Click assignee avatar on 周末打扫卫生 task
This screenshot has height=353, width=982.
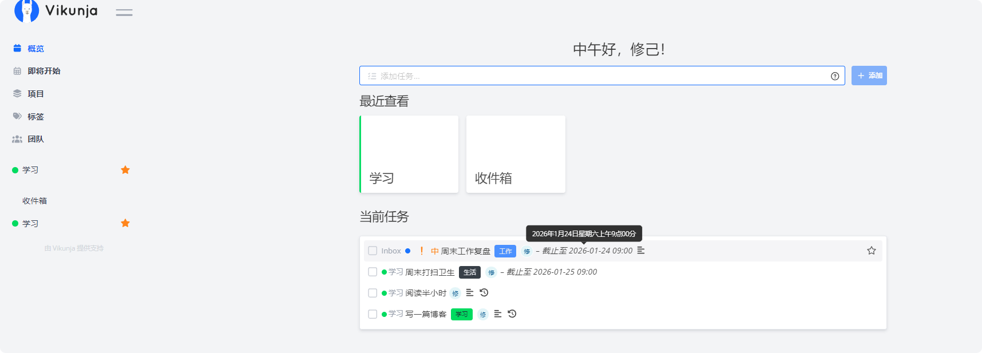(x=491, y=272)
